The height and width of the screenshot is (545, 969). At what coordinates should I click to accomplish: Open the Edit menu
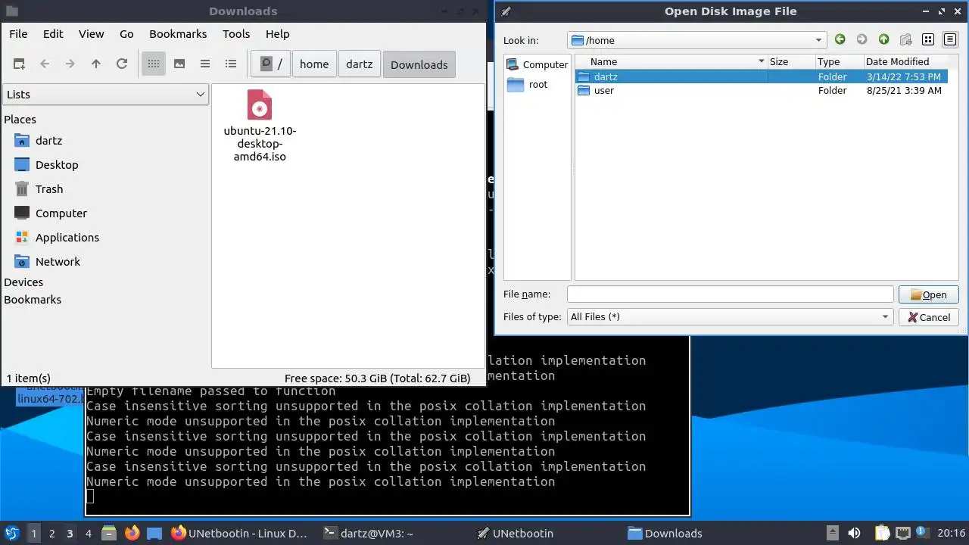53,34
